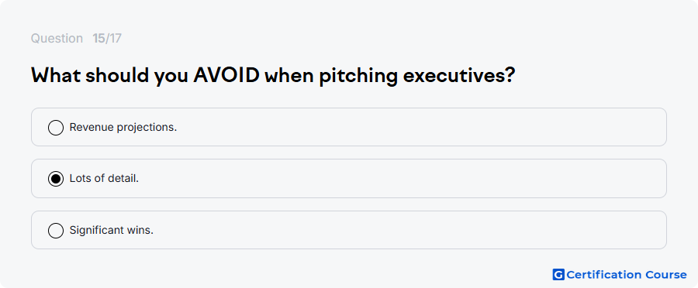The width and height of the screenshot is (698, 288).
Task: Click the selected Lots of detail radio button
Action: (x=56, y=179)
